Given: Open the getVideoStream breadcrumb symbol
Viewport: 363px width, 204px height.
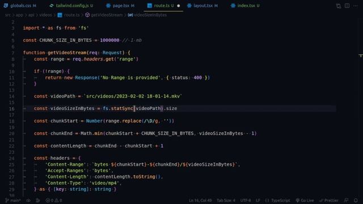Looking at the screenshot, I should [107, 15].
